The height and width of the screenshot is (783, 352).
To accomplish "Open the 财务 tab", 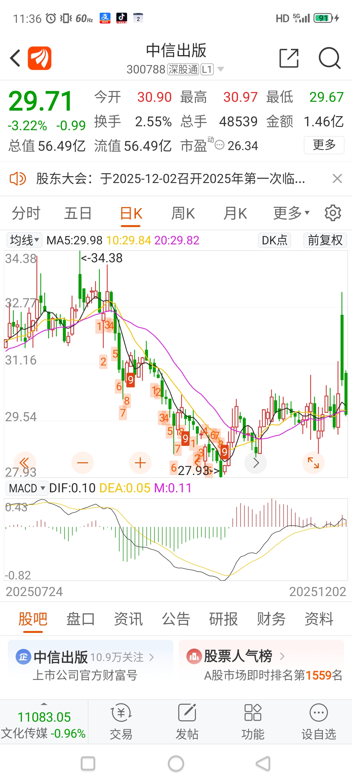I will [271, 619].
